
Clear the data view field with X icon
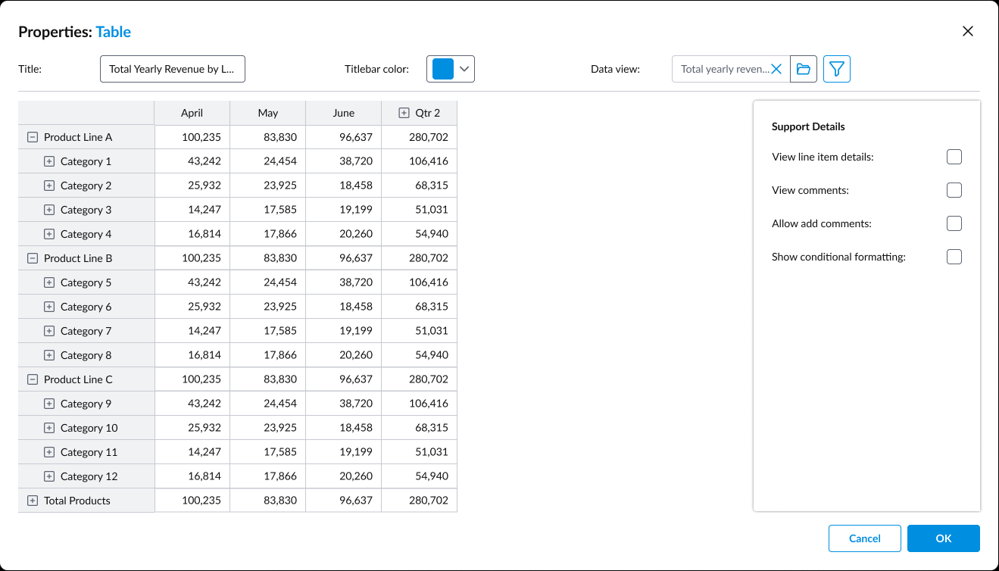776,69
